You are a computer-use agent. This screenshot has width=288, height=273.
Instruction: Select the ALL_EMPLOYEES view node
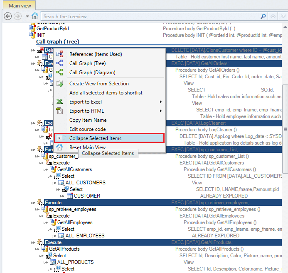85,236
